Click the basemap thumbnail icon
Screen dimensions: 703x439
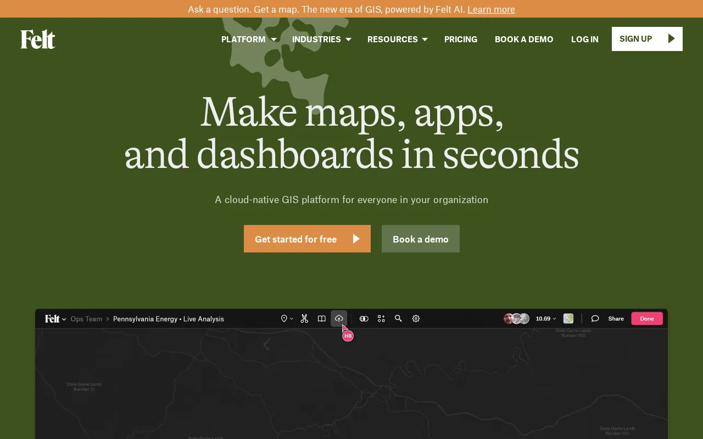pos(568,319)
